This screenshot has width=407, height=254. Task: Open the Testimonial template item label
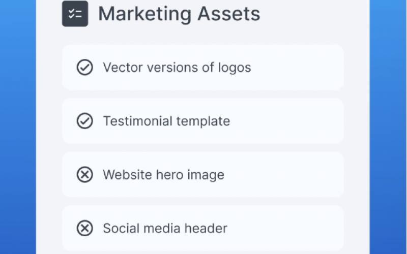(166, 121)
